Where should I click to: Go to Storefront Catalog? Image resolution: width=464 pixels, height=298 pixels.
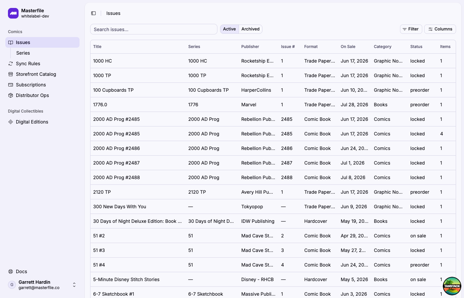click(x=42, y=74)
